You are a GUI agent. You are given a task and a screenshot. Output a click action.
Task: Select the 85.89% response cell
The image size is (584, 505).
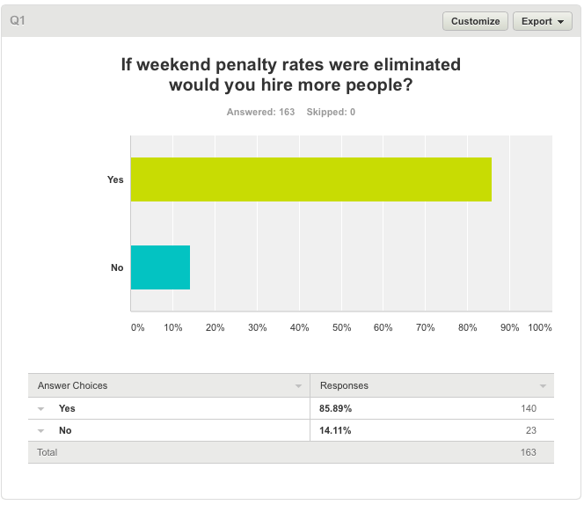coord(337,408)
